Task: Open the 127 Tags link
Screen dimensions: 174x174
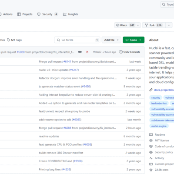Action: 14,40
